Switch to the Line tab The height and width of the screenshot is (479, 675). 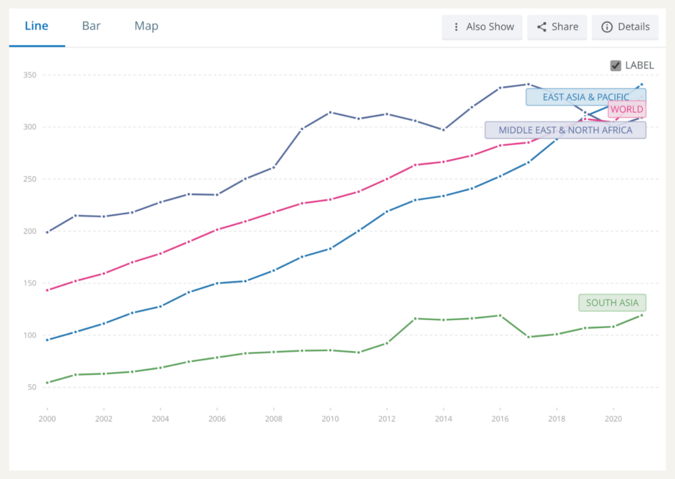coord(37,26)
